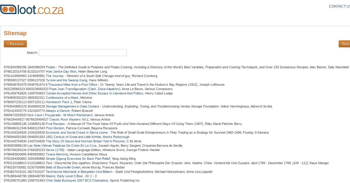The height and width of the screenshot is (183, 350).
Task: Open How Janice Day Won link
Action: click(x=61, y=71)
